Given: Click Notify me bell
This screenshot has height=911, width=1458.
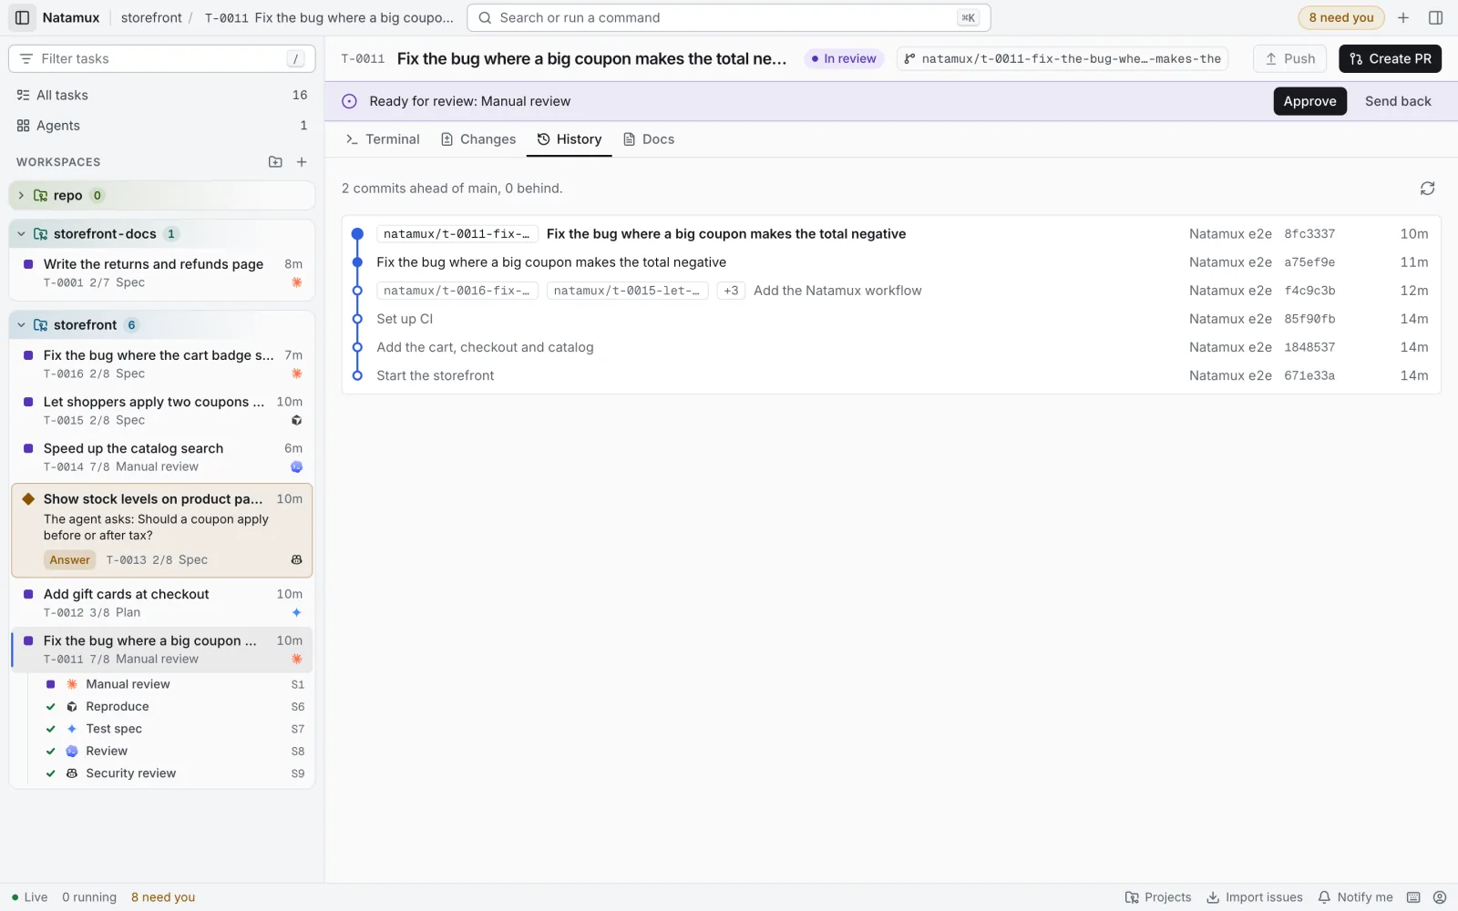Looking at the screenshot, I should tap(1355, 897).
